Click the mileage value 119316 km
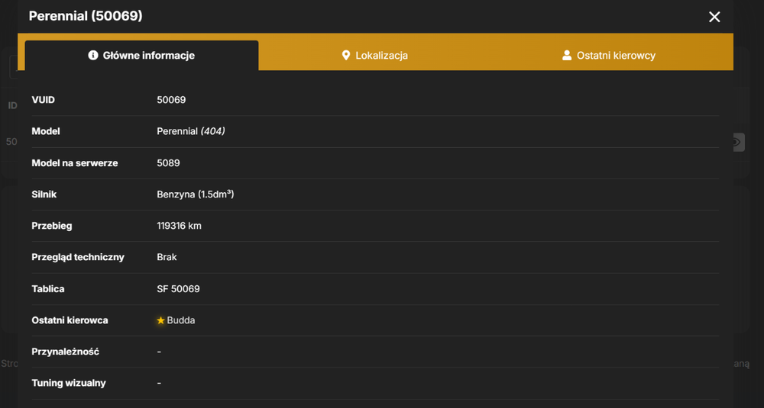The image size is (764, 408). [179, 226]
